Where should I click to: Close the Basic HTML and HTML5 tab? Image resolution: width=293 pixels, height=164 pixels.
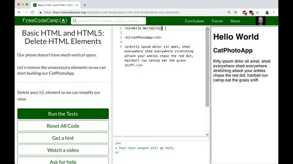coord(77,5)
